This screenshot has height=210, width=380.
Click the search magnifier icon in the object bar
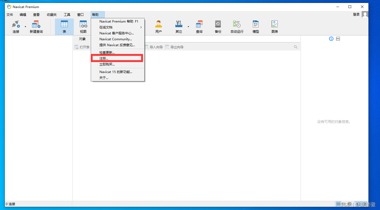(296, 47)
